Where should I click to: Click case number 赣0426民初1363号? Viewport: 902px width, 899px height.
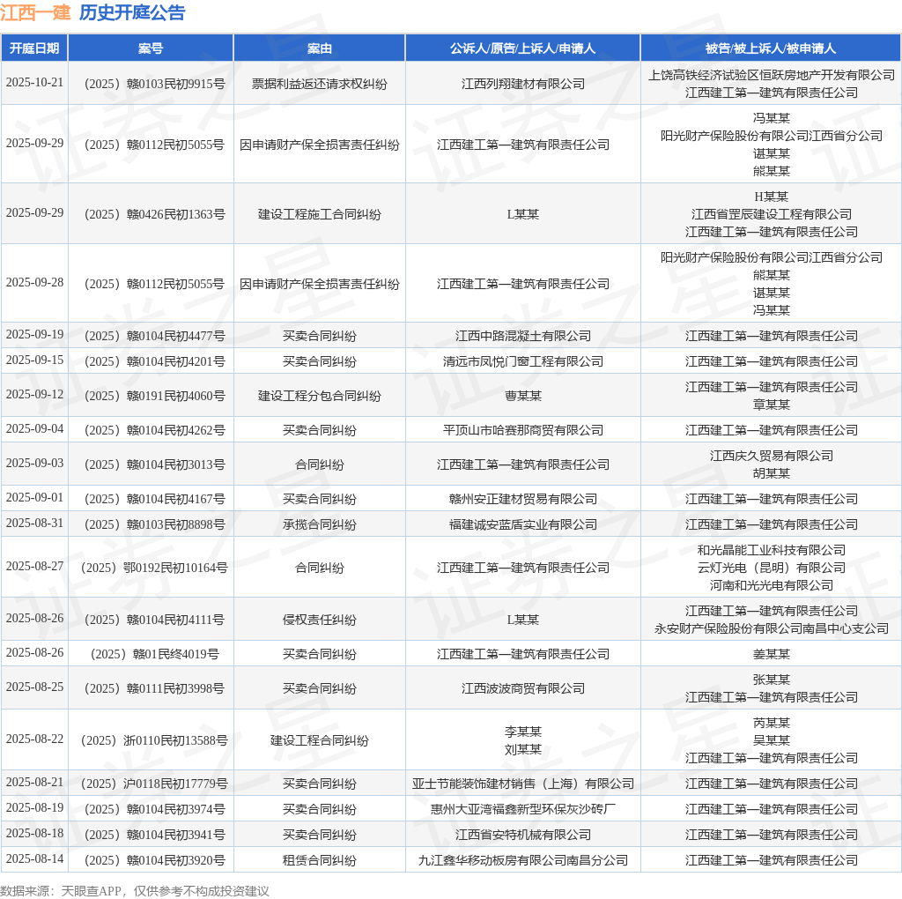click(x=155, y=215)
